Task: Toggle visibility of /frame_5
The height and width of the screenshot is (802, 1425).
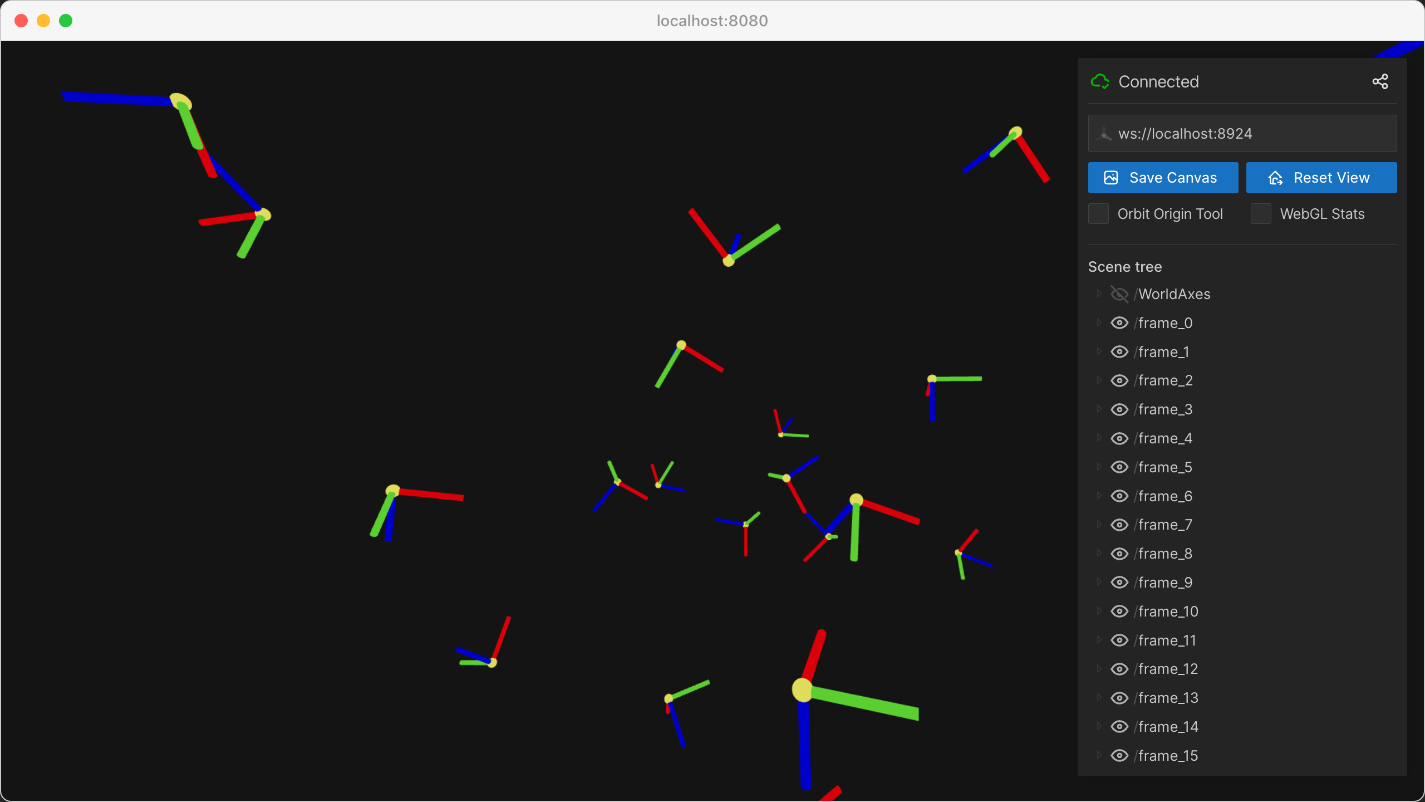Action: tap(1119, 467)
